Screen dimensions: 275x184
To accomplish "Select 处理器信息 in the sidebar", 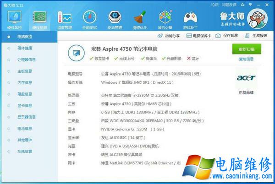I will tap(26, 60).
